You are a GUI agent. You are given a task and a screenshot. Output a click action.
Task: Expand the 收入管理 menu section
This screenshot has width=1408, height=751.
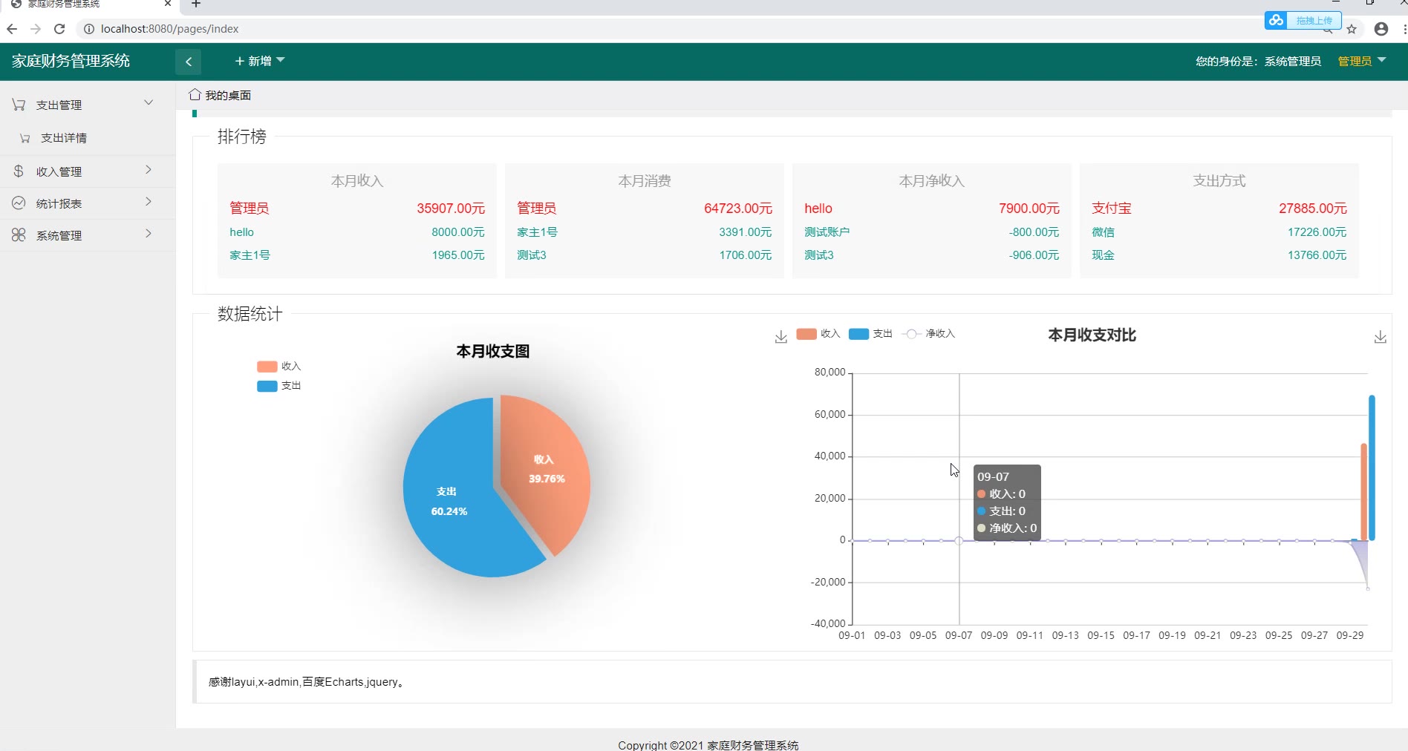88,171
